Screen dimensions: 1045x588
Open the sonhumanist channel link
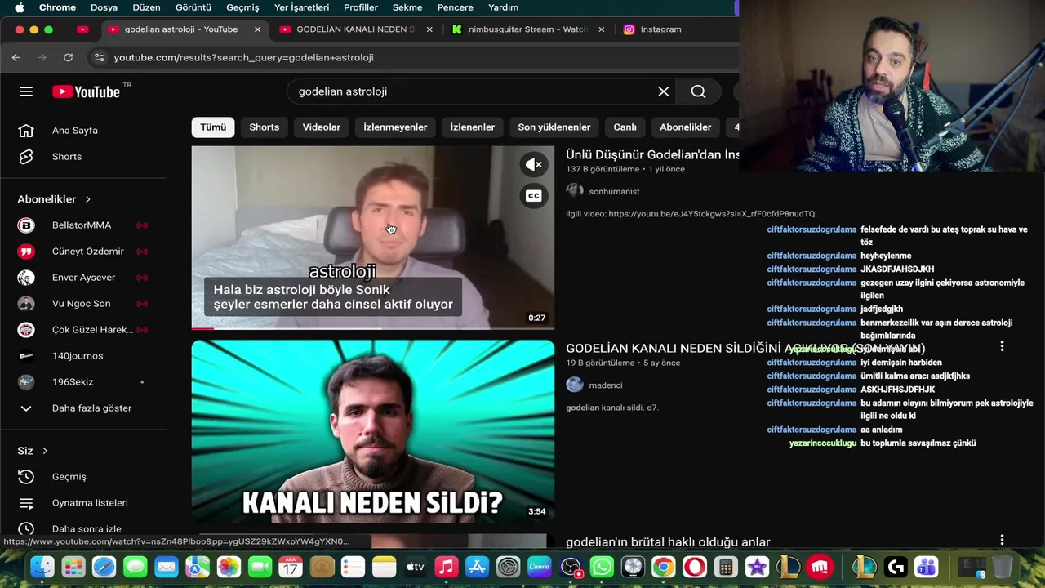(x=614, y=192)
